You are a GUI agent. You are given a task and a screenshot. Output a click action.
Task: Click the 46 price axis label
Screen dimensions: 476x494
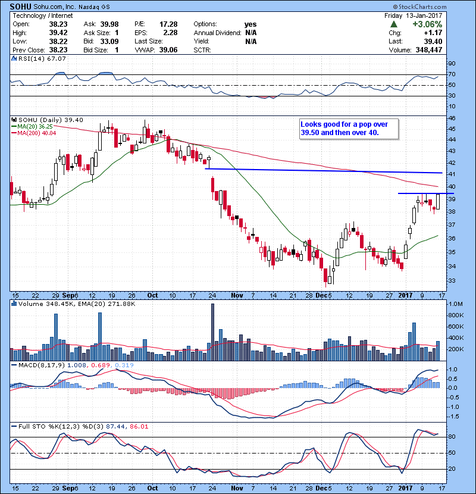click(452, 118)
